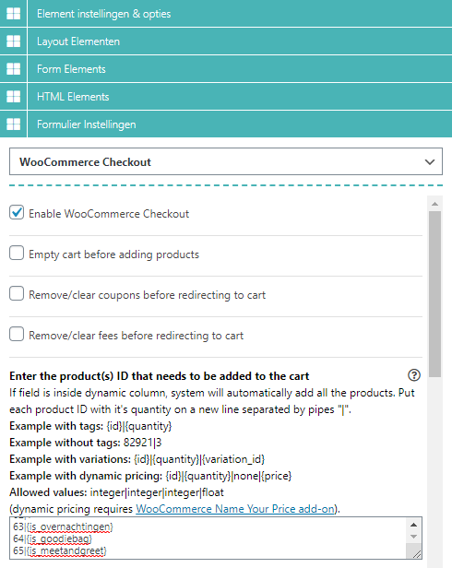Enable Remove/clear fees before redirecting to cart

point(17,335)
